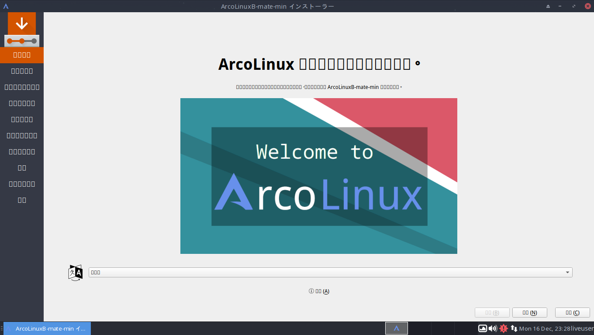594x335 pixels.
Task: Click the Welcome to ArcoLinux banner image
Action: [319, 176]
